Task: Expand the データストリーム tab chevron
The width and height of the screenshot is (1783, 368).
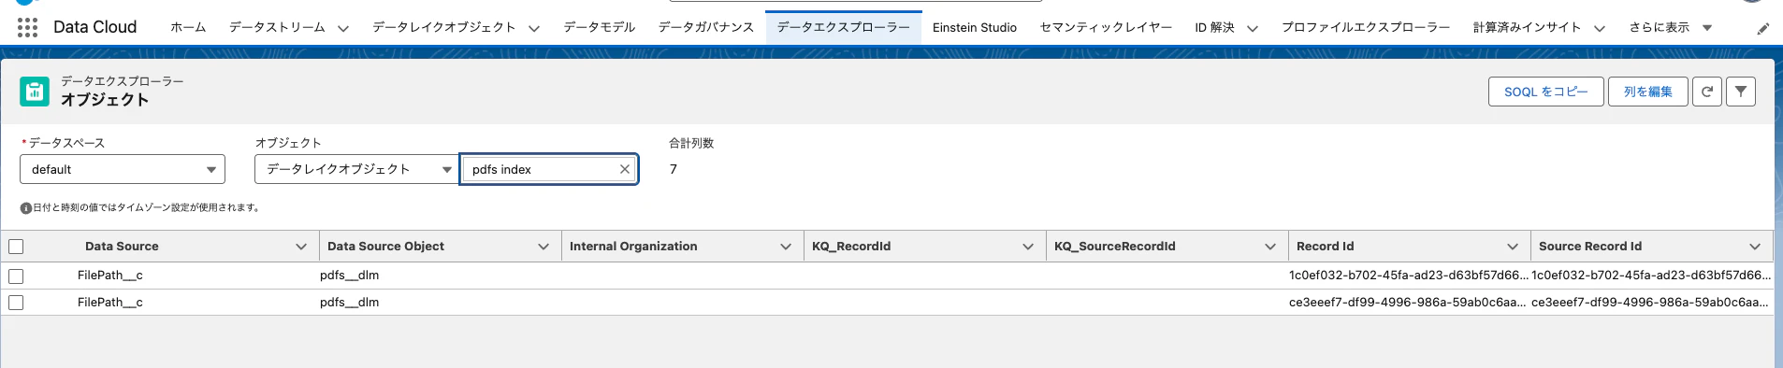Action: 343,28
